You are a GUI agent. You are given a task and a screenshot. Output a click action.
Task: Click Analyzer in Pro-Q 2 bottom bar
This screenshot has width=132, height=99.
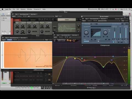105,86
